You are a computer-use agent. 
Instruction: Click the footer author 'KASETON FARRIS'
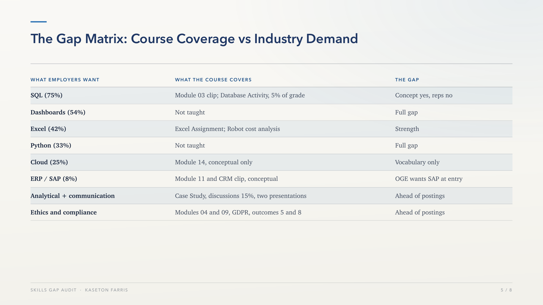pos(106,290)
